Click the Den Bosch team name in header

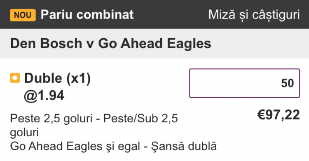click(x=46, y=44)
